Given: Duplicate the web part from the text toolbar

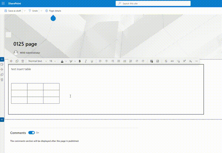Looking at the screenshot, I should coord(17,61).
